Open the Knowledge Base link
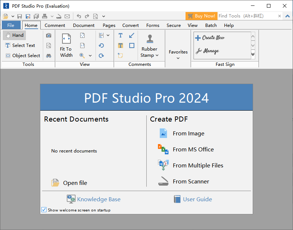 click(94, 199)
